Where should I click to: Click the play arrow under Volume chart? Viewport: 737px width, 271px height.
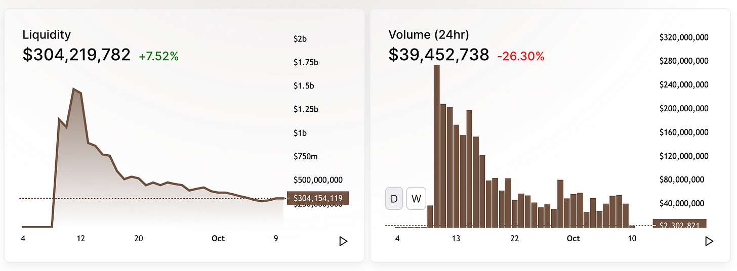pyautogui.click(x=709, y=241)
